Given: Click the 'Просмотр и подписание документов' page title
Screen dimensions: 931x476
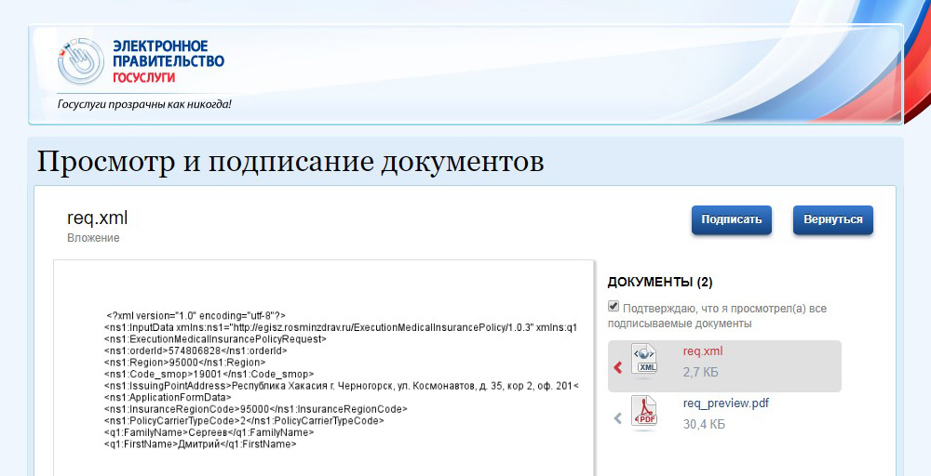Looking at the screenshot, I should click(290, 161).
